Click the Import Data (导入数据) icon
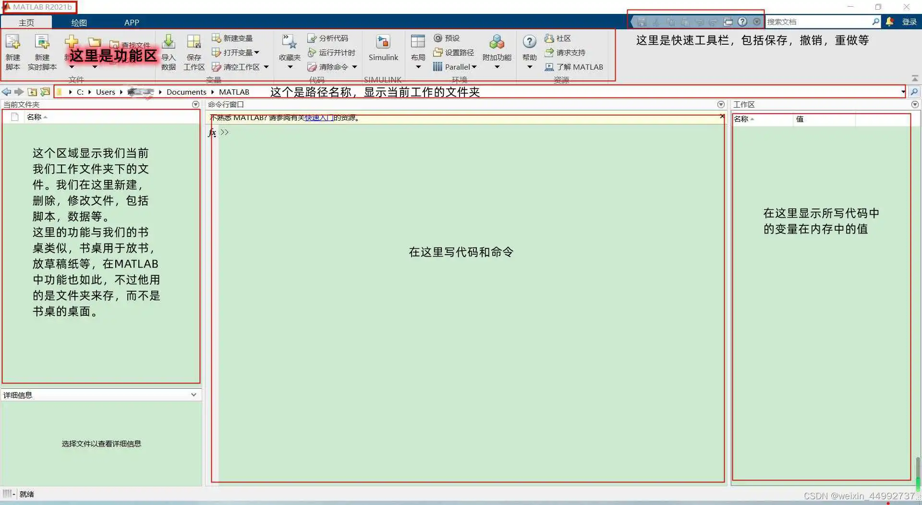 point(169,42)
